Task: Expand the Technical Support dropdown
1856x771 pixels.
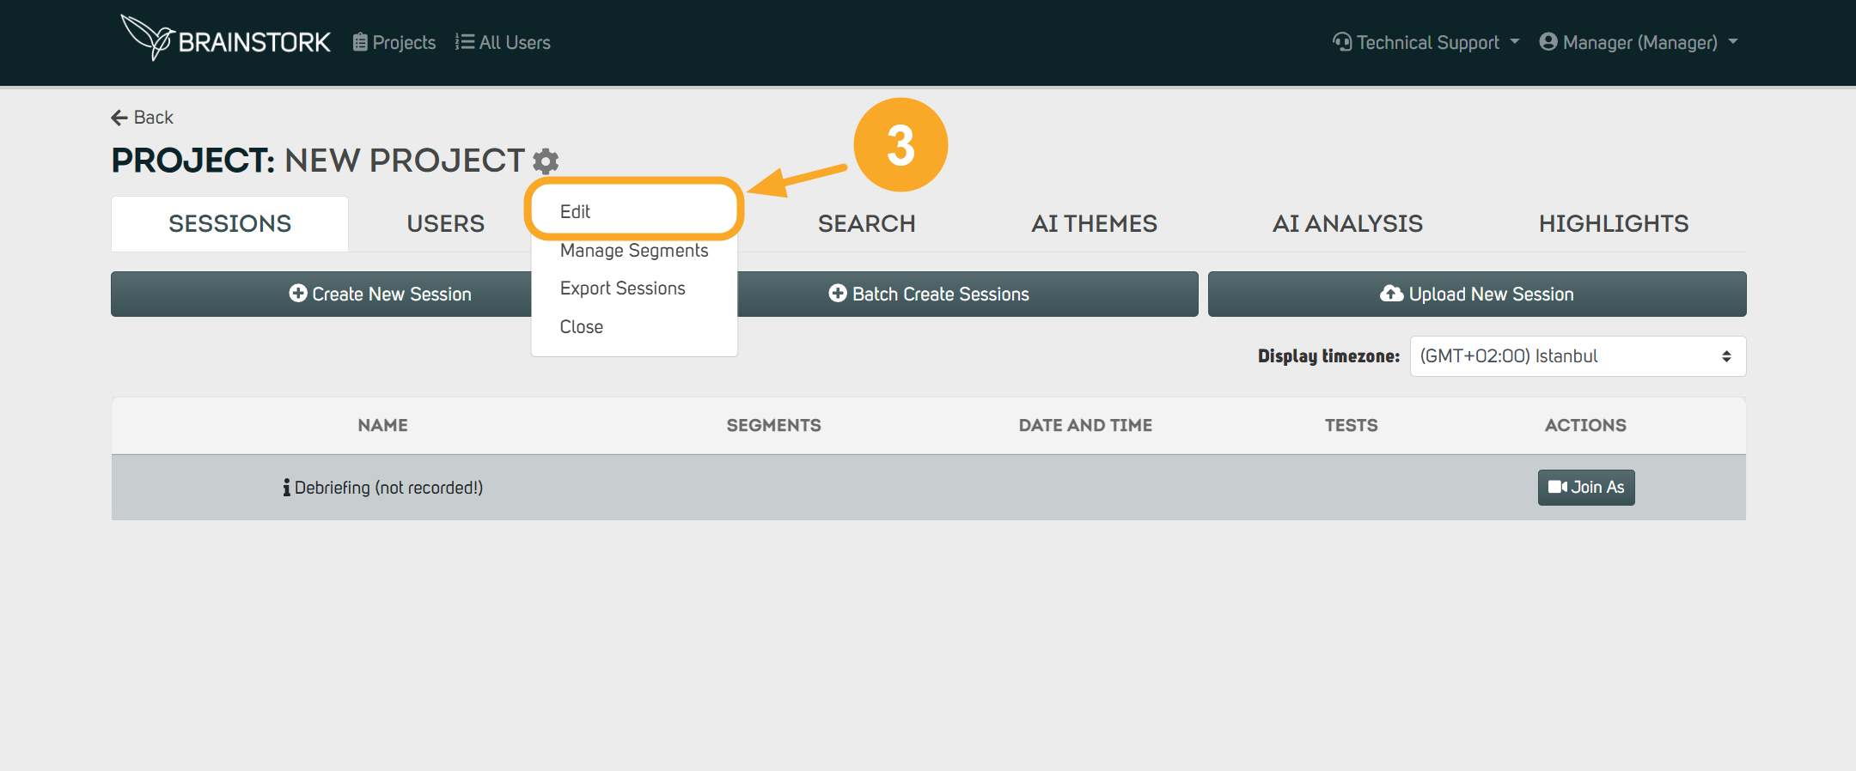Action: click(1426, 42)
